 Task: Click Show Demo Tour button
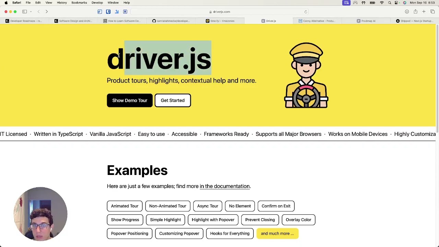(x=130, y=101)
